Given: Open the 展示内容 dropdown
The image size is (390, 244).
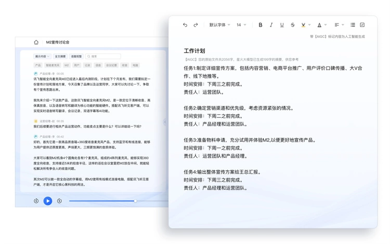Looking at the screenshot, I should coord(42,56).
